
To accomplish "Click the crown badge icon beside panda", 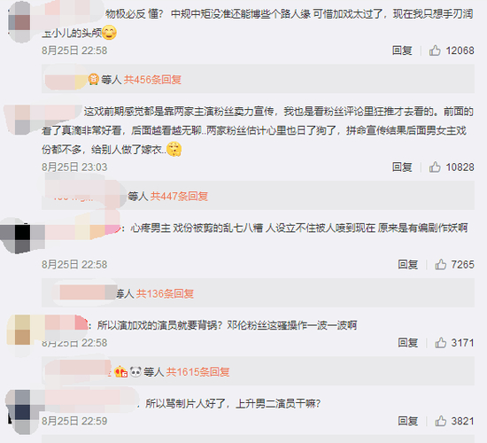I will (x=120, y=371).
